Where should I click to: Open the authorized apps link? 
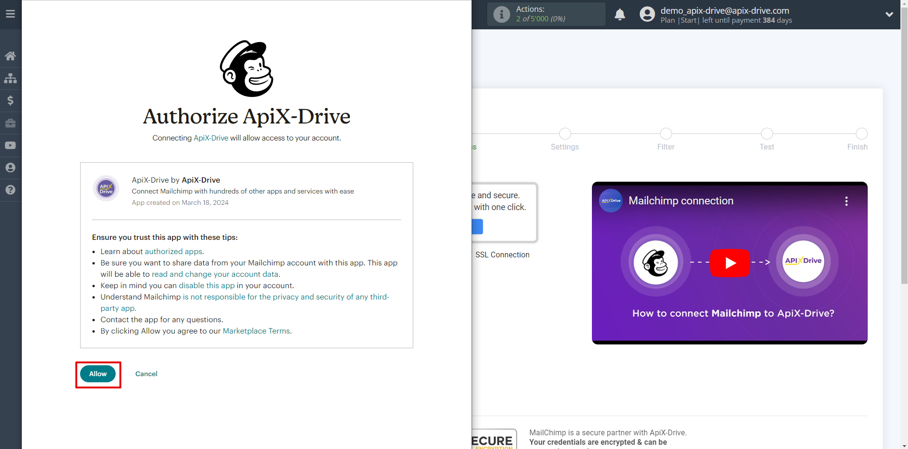(173, 251)
